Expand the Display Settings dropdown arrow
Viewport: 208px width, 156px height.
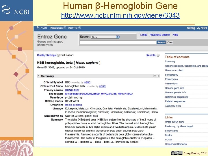[58, 55]
